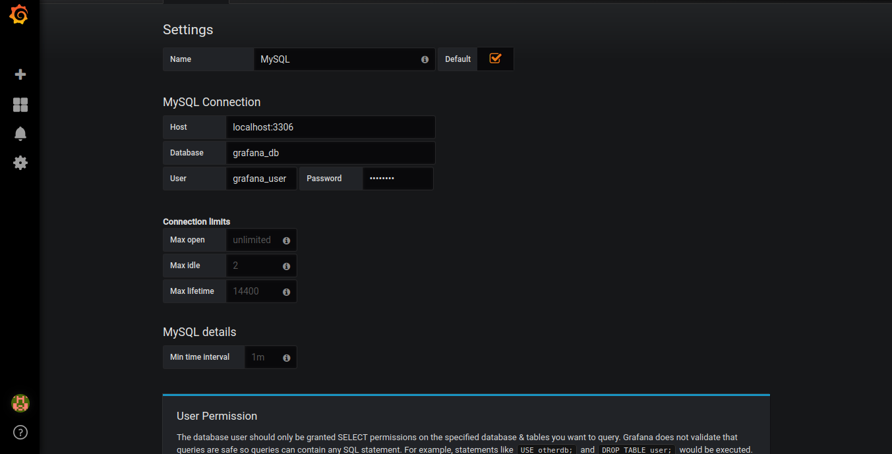Image resolution: width=892 pixels, height=454 pixels.
Task: Select the Connection limits label
Action: click(x=196, y=221)
